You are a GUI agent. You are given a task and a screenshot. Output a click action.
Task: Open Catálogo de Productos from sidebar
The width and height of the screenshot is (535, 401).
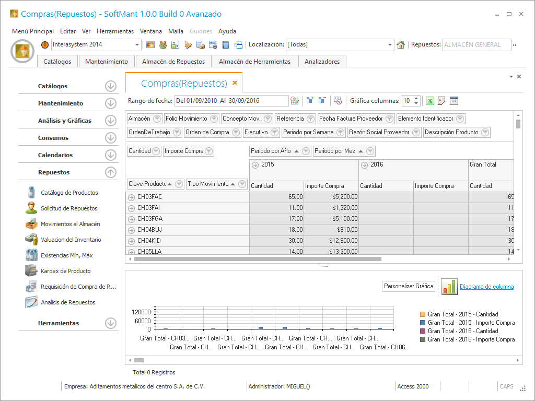click(69, 193)
